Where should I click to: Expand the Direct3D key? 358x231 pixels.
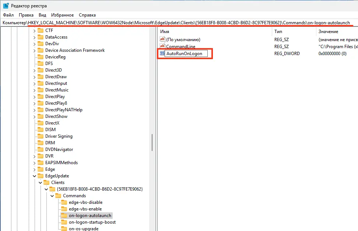point(35,70)
